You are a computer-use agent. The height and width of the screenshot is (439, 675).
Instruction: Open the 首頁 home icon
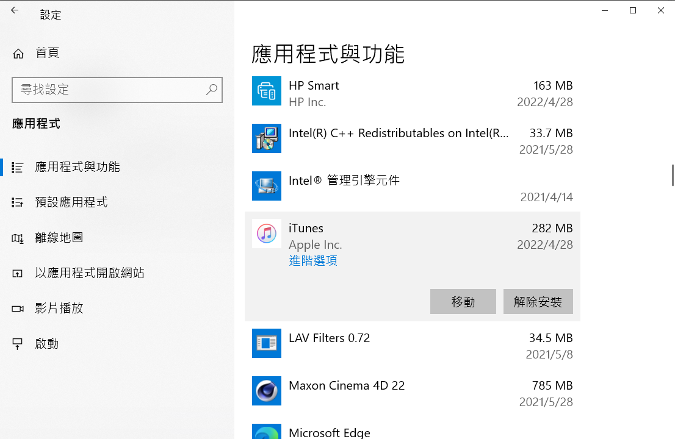18,53
